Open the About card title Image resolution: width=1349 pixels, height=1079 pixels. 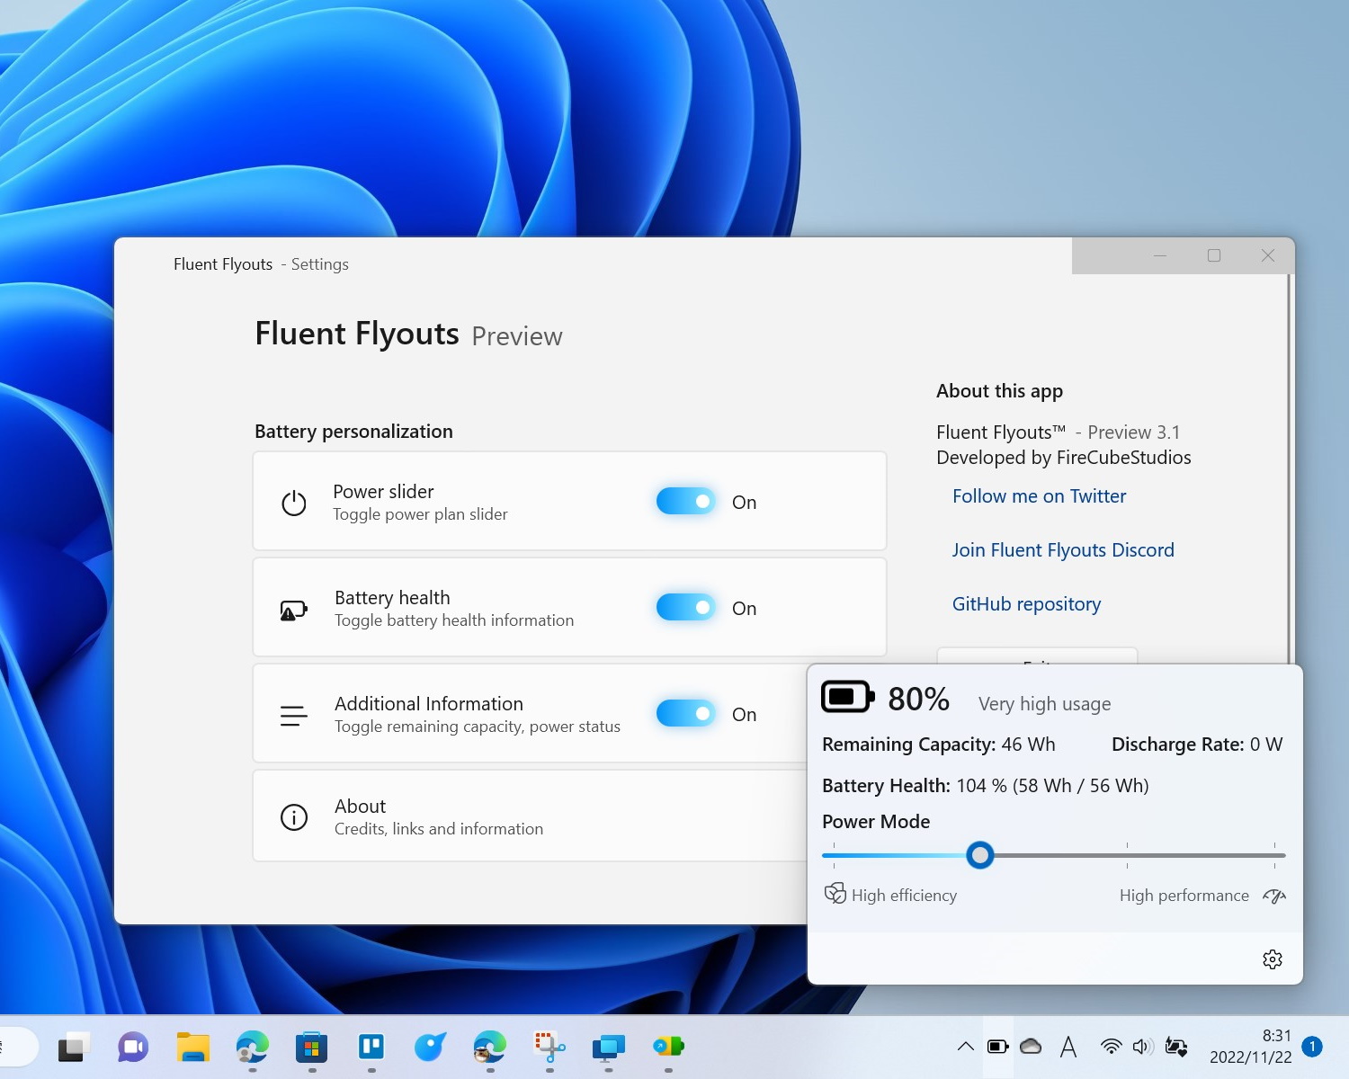[x=360, y=807]
